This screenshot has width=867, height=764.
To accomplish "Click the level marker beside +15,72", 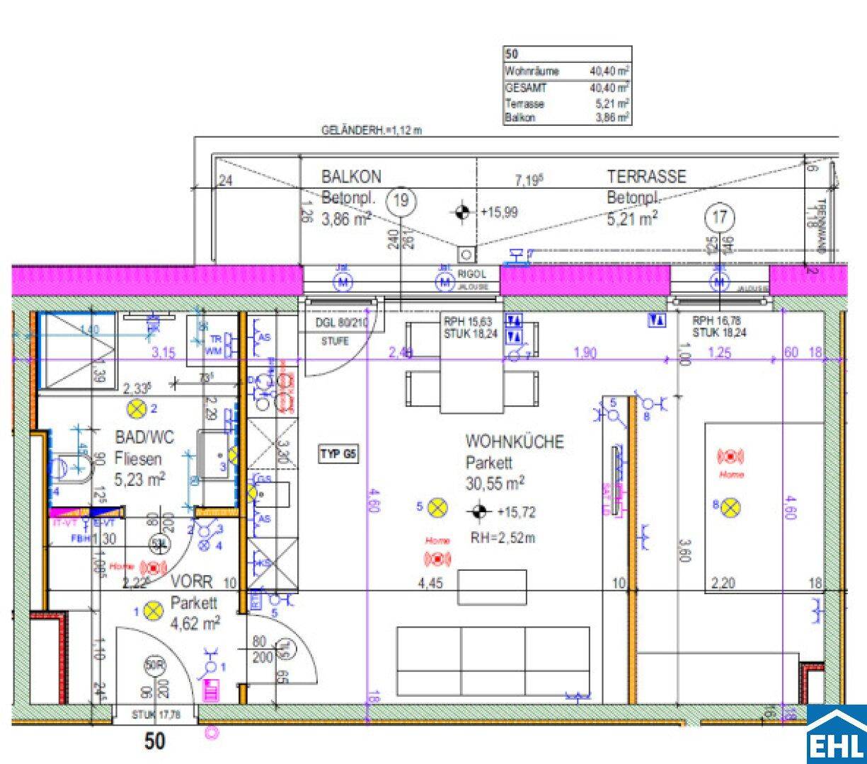I will pos(480,511).
